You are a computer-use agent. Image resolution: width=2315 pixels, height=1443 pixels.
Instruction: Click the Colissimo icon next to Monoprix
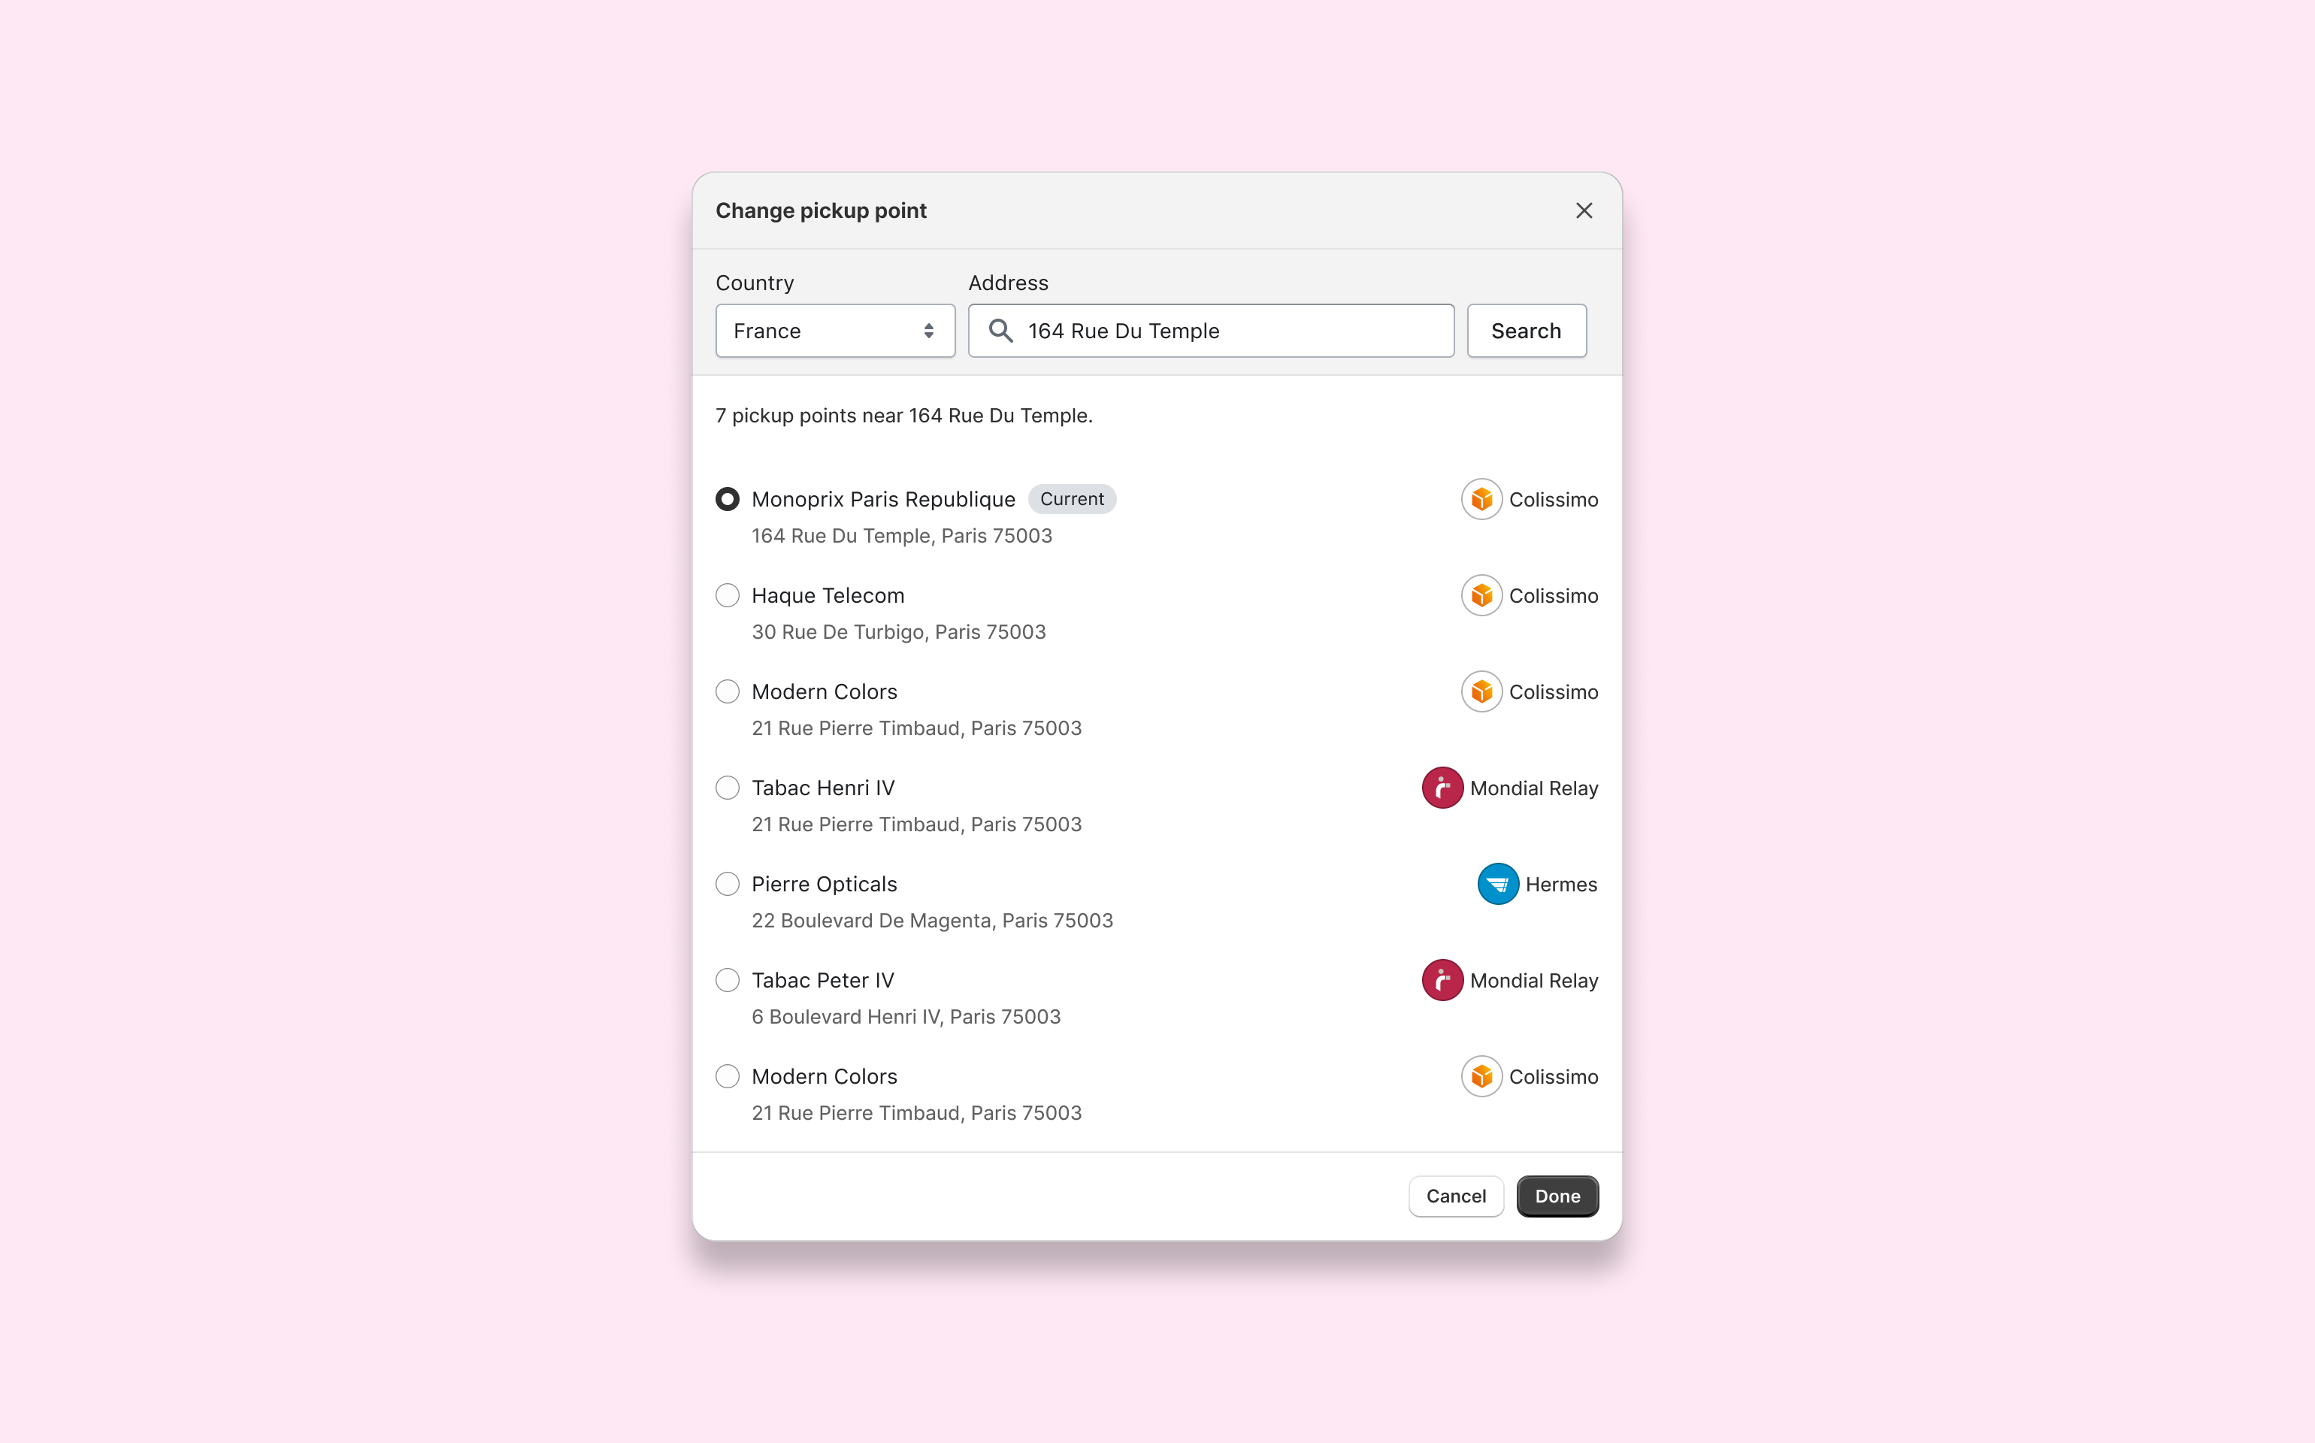1481,499
